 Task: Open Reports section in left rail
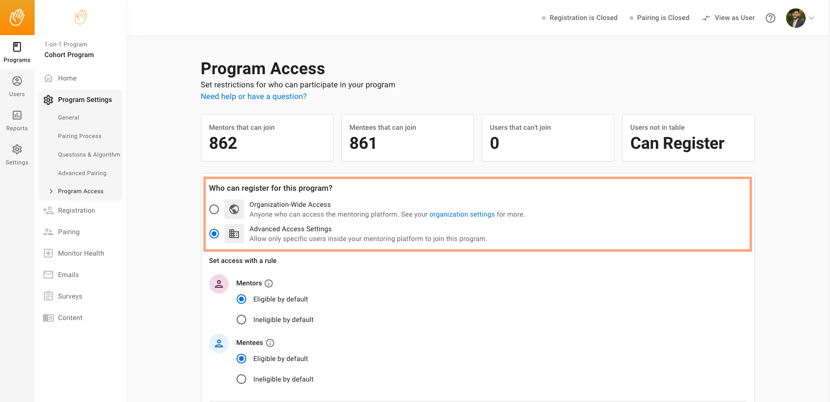point(17,121)
